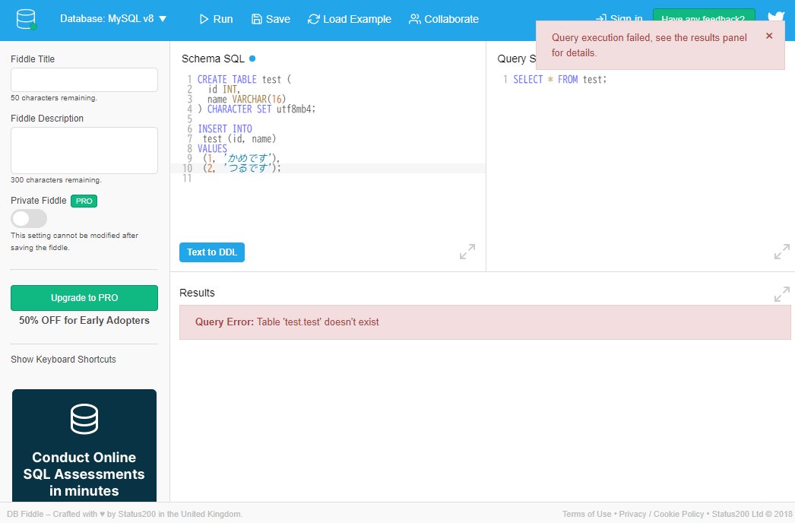This screenshot has height=523, width=795.
Task: Click the DB Fiddle database logo
Action: (26, 19)
